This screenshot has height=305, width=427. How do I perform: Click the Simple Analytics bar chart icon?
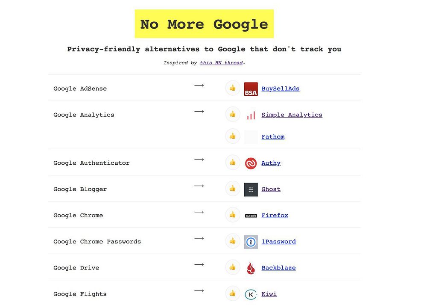pos(251,115)
